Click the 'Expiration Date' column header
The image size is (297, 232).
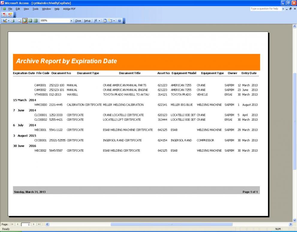(24, 73)
